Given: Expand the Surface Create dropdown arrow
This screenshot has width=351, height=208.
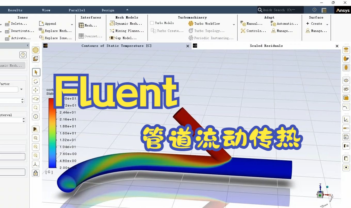Looking at the screenshot, I should (327, 25).
